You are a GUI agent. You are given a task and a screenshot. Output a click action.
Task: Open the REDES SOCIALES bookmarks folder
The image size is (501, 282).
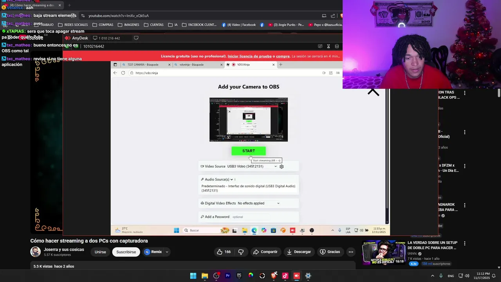[x=73, y=25]
